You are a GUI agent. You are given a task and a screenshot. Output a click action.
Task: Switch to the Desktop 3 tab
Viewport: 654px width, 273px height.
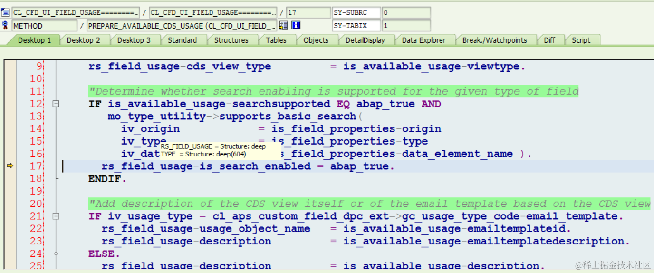tap(134, 40)
